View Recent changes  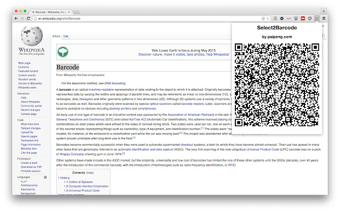[30, 110]
